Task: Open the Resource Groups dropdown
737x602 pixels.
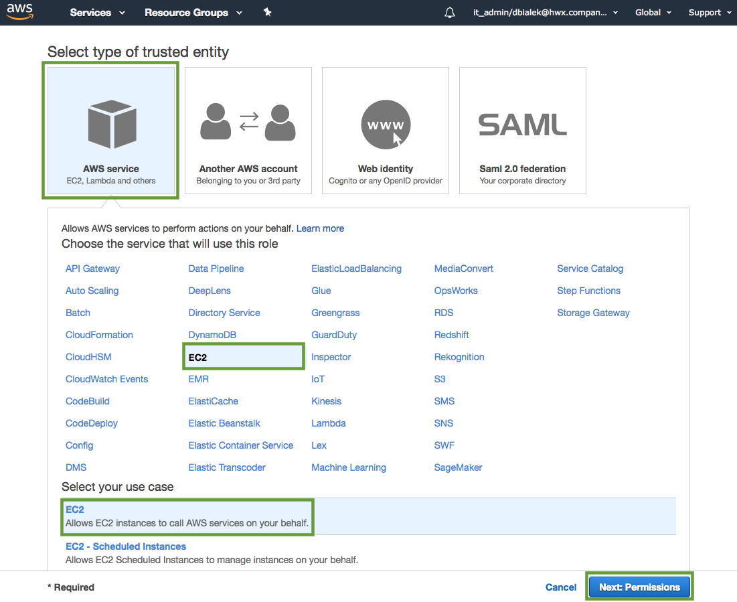Action: 193,13
